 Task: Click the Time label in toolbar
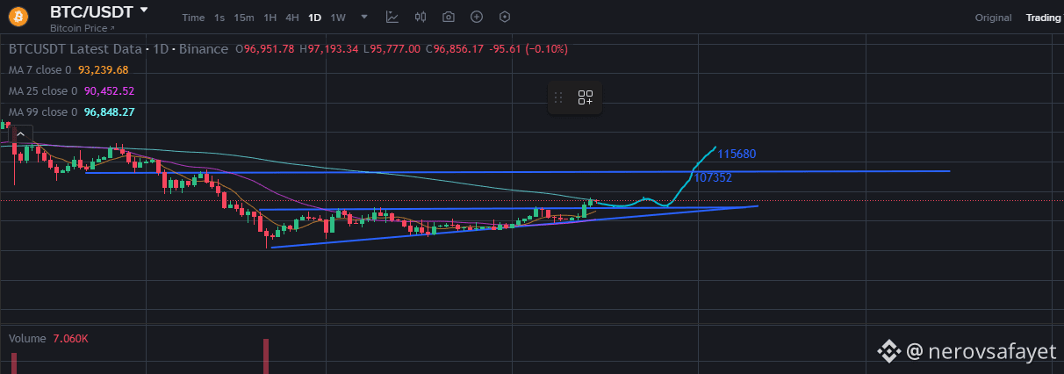193,18
